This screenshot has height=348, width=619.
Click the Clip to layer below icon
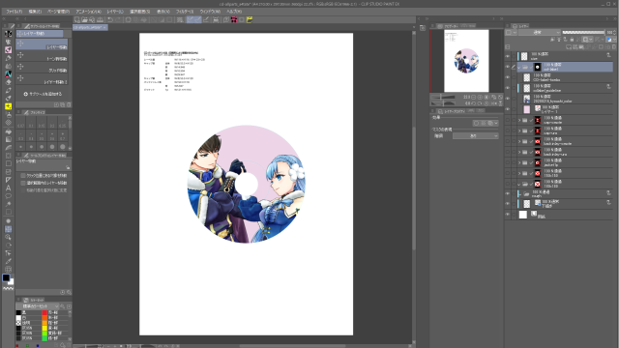click(x=552, y=40)
